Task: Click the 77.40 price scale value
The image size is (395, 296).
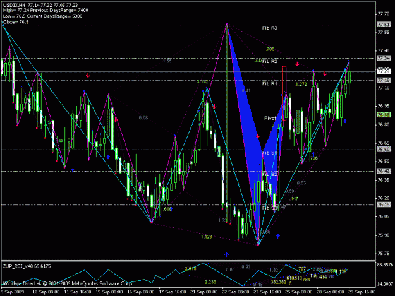Action: [384, 50]
